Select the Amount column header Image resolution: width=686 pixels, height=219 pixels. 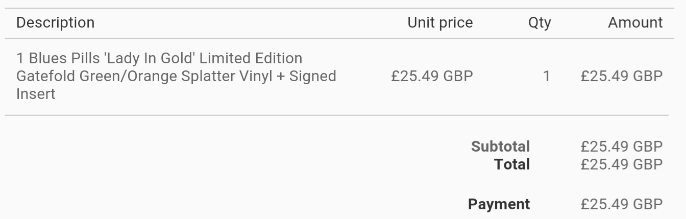[635, 22]
